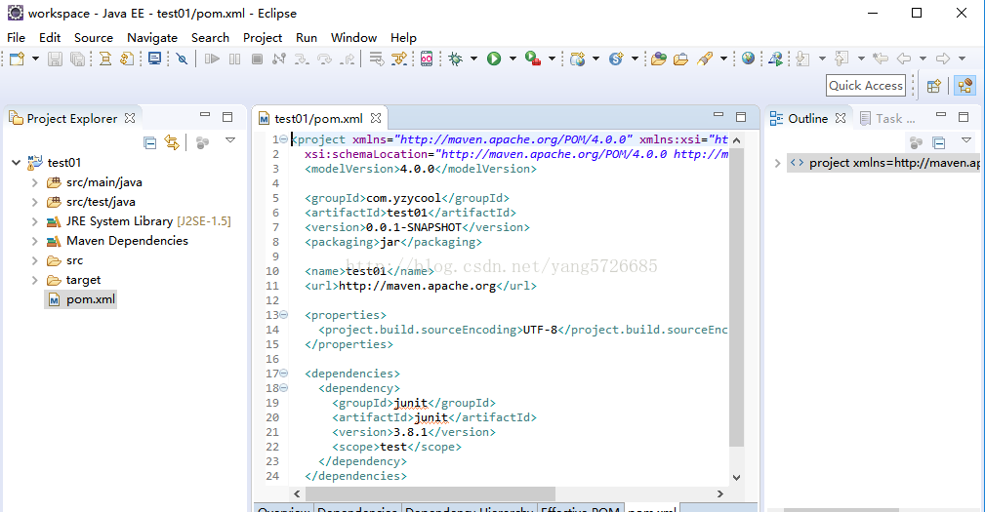Click the Quick Access search field
Screen dimensions: 985x512
pyautogui.click(x=866, y=86)
